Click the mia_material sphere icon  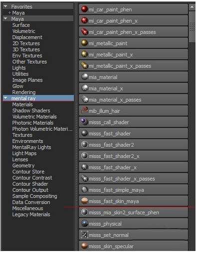(84, 77)
